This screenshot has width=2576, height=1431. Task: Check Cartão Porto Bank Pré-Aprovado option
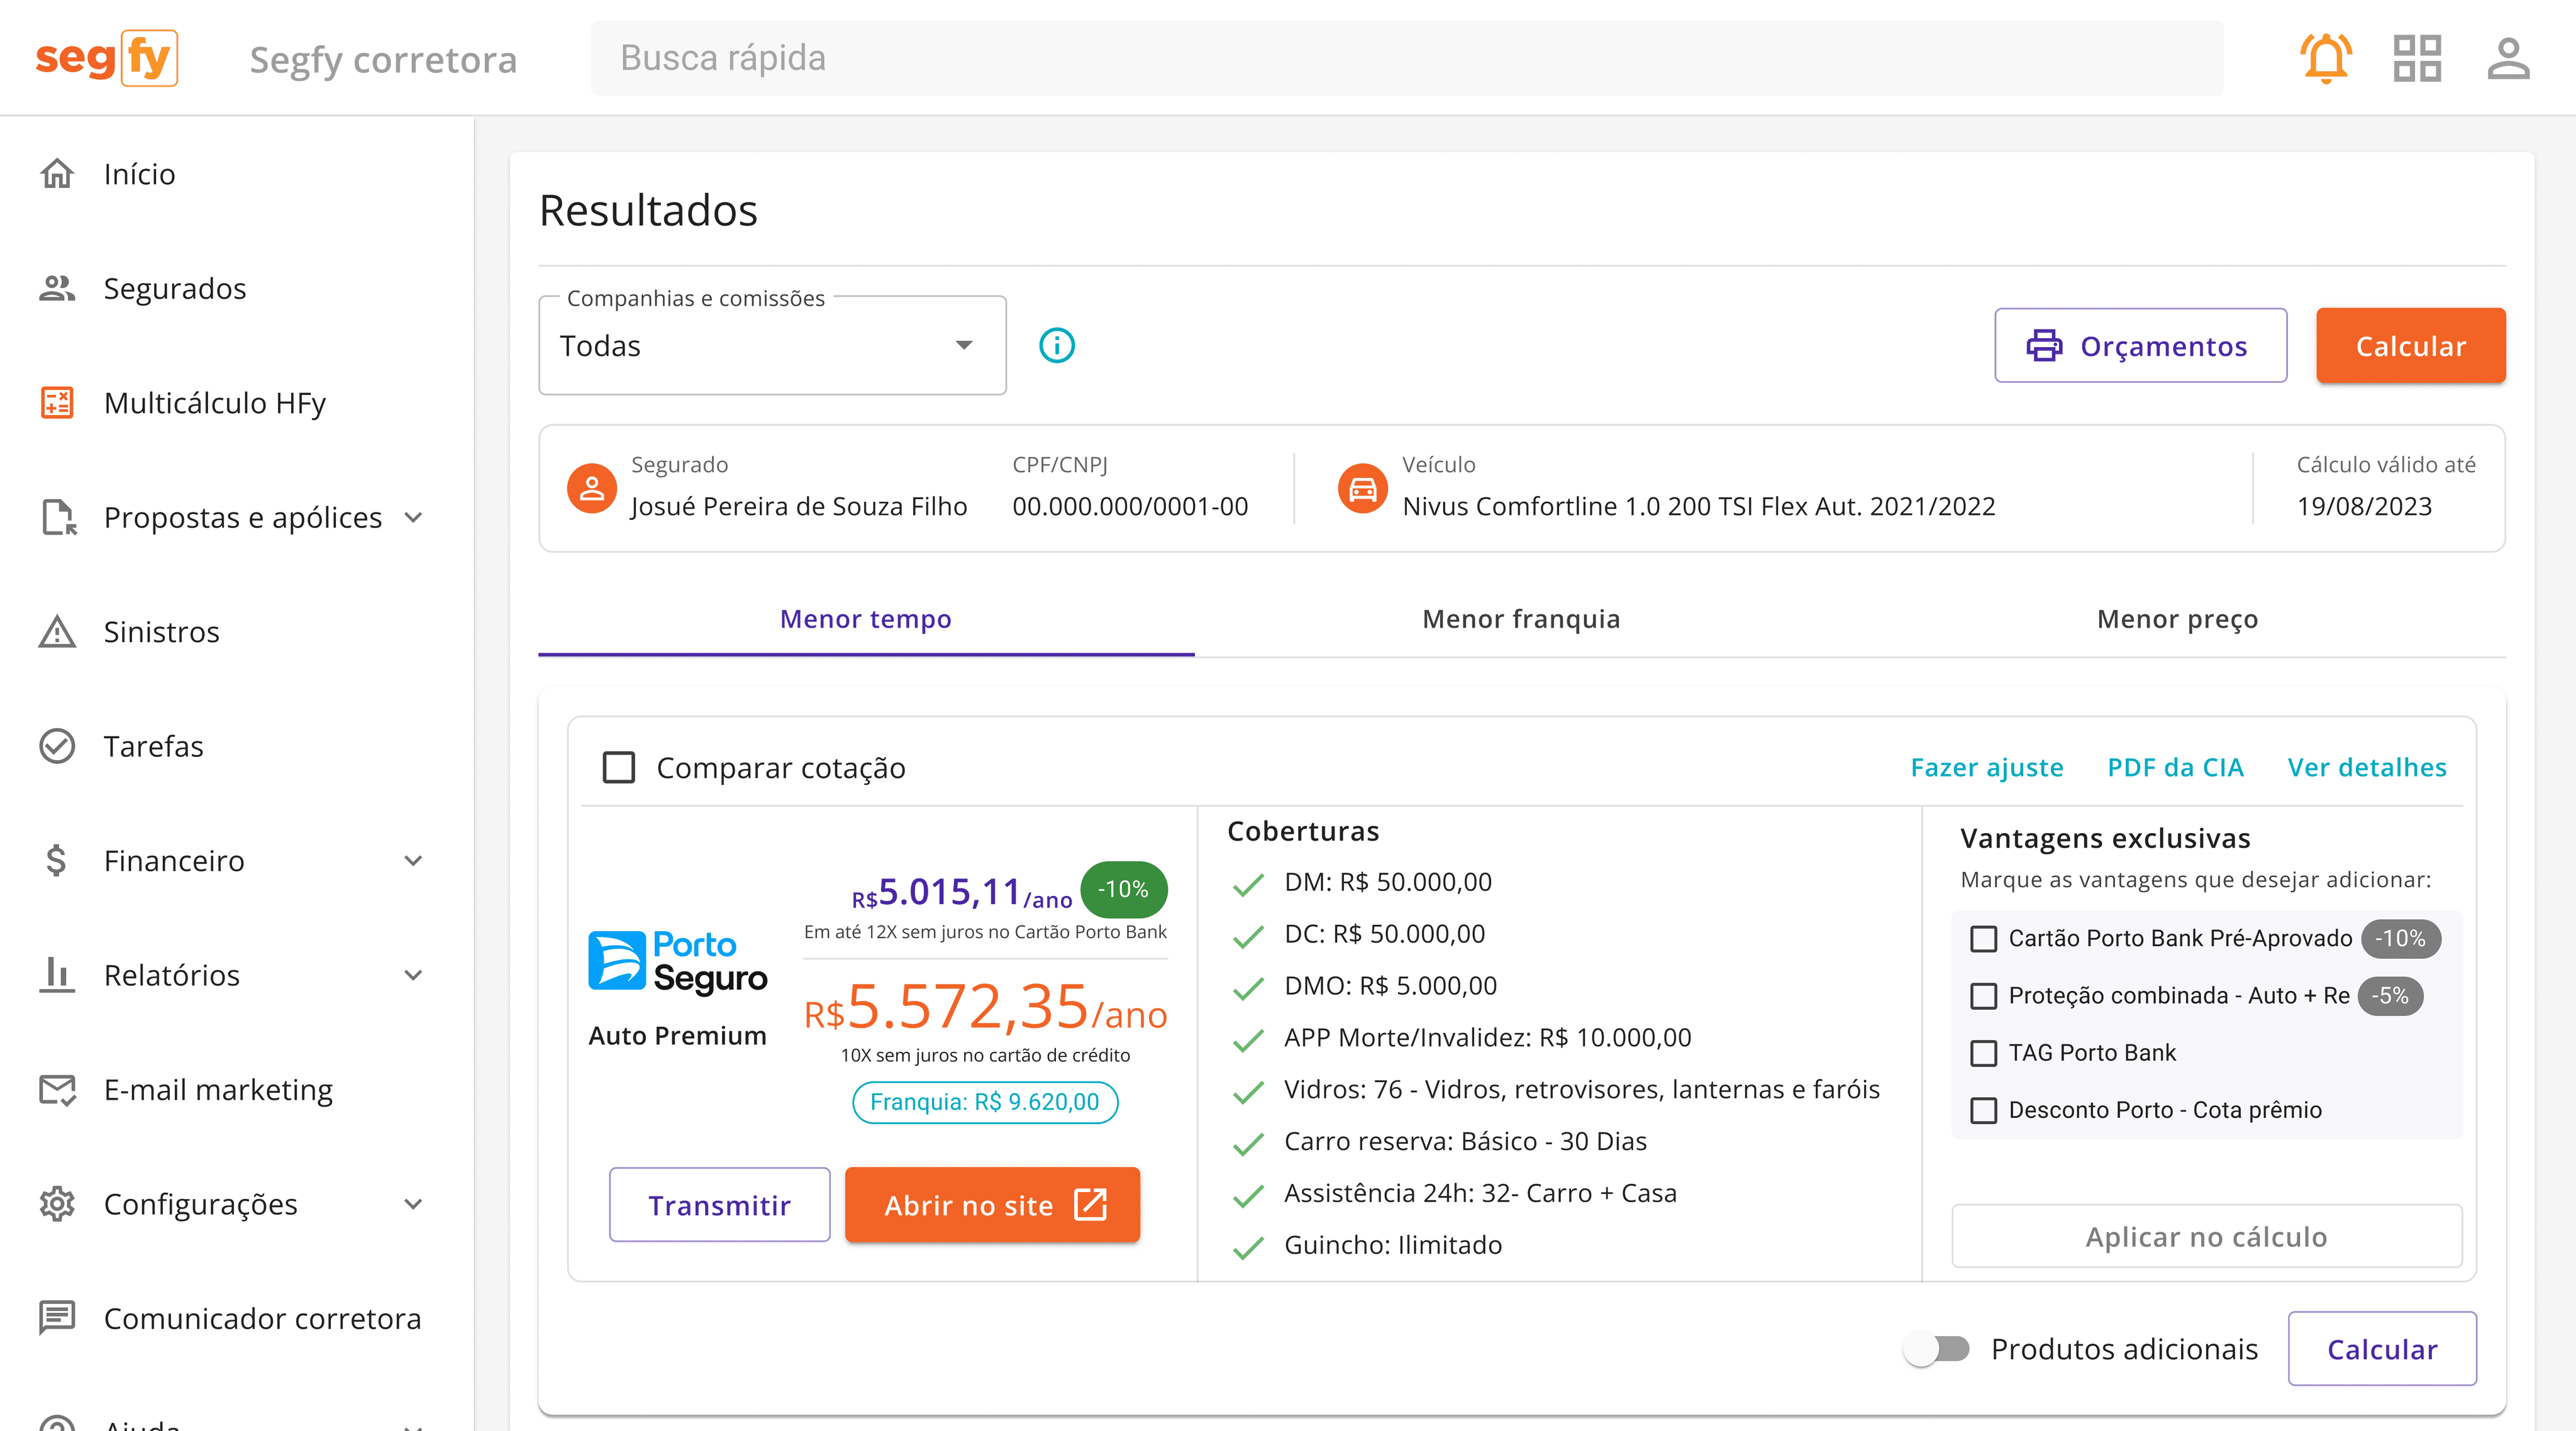(x=1983, y=938)
